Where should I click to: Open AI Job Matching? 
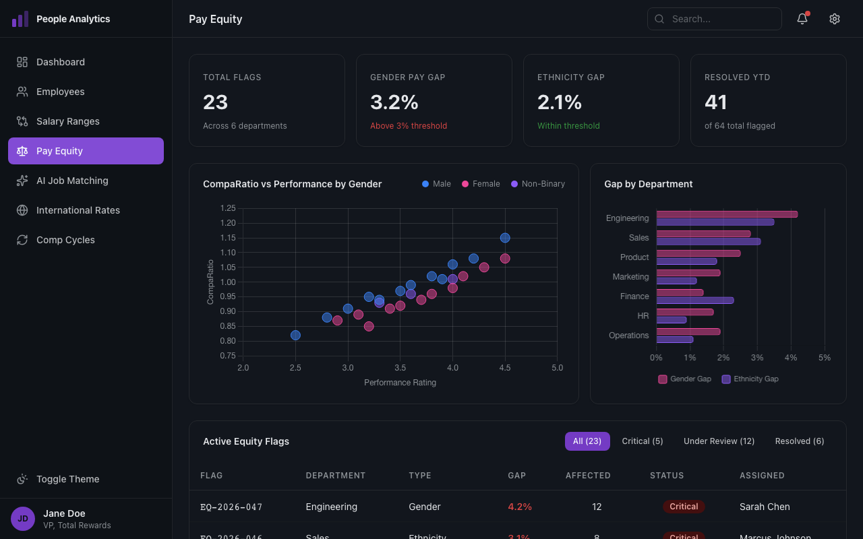tap(72, 181)
